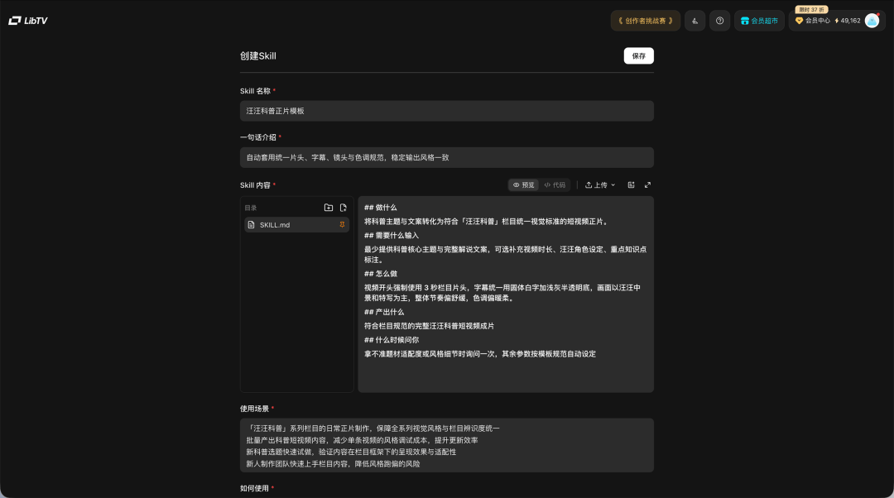Click the 使用场景 text area
Screen dimensions: 894x498
coord(446,445)
